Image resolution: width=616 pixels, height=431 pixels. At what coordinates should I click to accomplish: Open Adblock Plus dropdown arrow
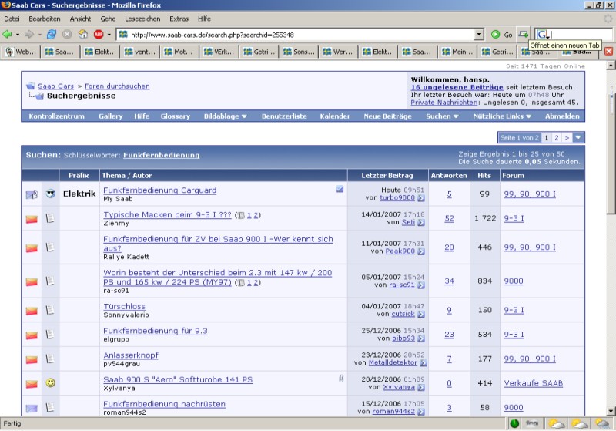tap(109, 35)
